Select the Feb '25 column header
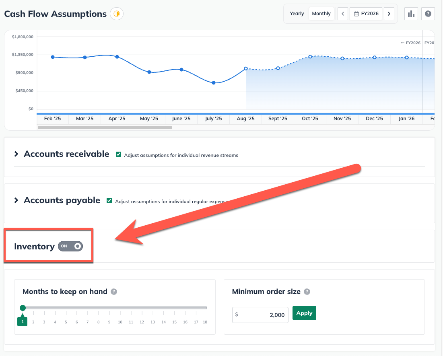 coord(53,119)
